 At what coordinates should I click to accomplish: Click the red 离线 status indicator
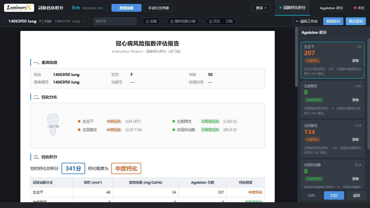point(359,8)
